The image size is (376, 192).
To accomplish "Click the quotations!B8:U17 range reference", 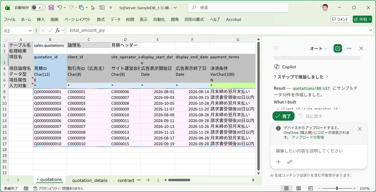I will 311,88.
